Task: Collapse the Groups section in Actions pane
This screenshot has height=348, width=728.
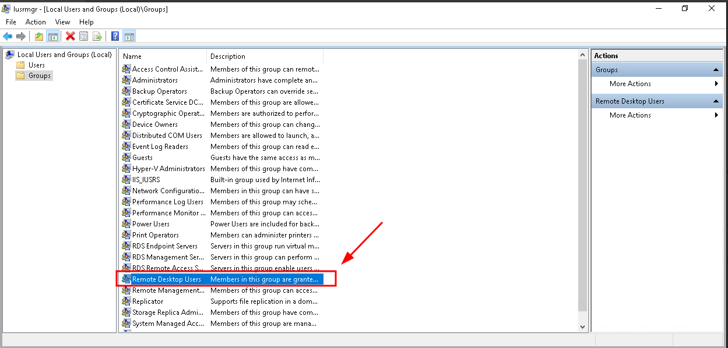Action: click(716, 70)
